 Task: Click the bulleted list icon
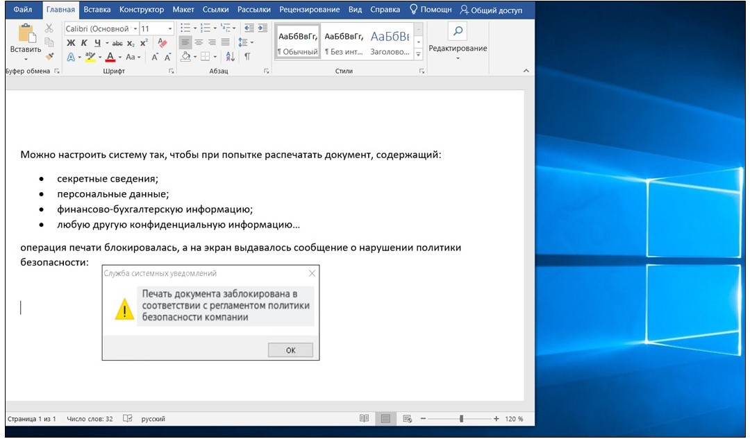click(x=185, y=28)
